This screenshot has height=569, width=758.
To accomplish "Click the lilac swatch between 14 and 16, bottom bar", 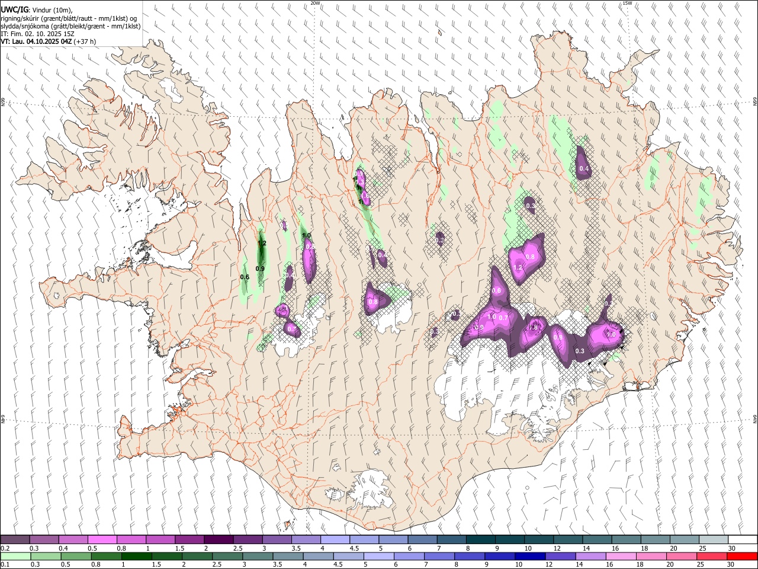I will (591, 556).
